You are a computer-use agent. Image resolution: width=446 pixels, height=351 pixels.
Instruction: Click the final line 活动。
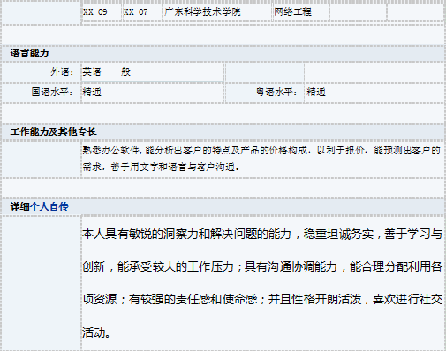(96, 332)
